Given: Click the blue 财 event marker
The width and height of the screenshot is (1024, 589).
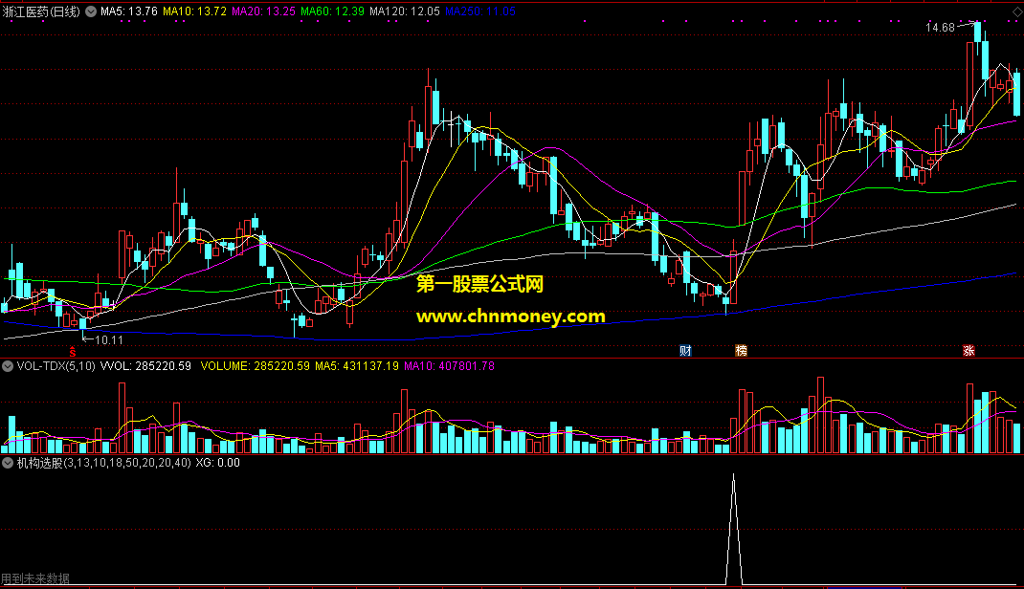Looking at the screenshot, I should (x=685, y=351).
